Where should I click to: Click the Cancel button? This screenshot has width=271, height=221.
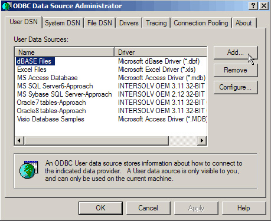(x=148, y=208)
